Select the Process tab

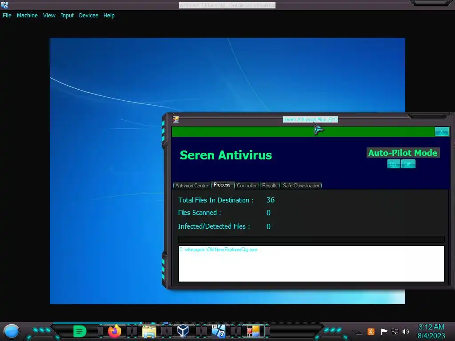click(222, 185)
